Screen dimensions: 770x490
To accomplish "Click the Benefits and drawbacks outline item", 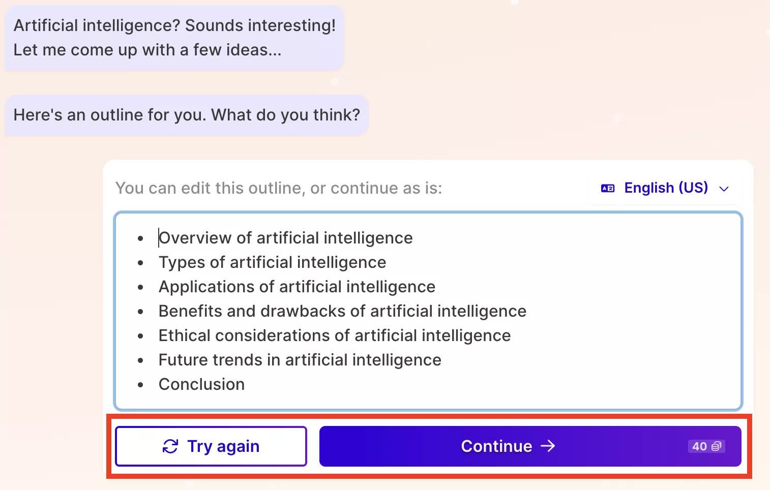I will click(342, 312).
